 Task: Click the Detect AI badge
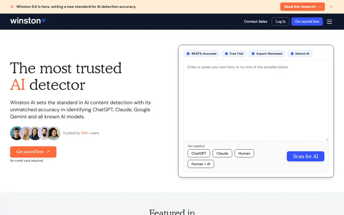[x=300, y=54]
